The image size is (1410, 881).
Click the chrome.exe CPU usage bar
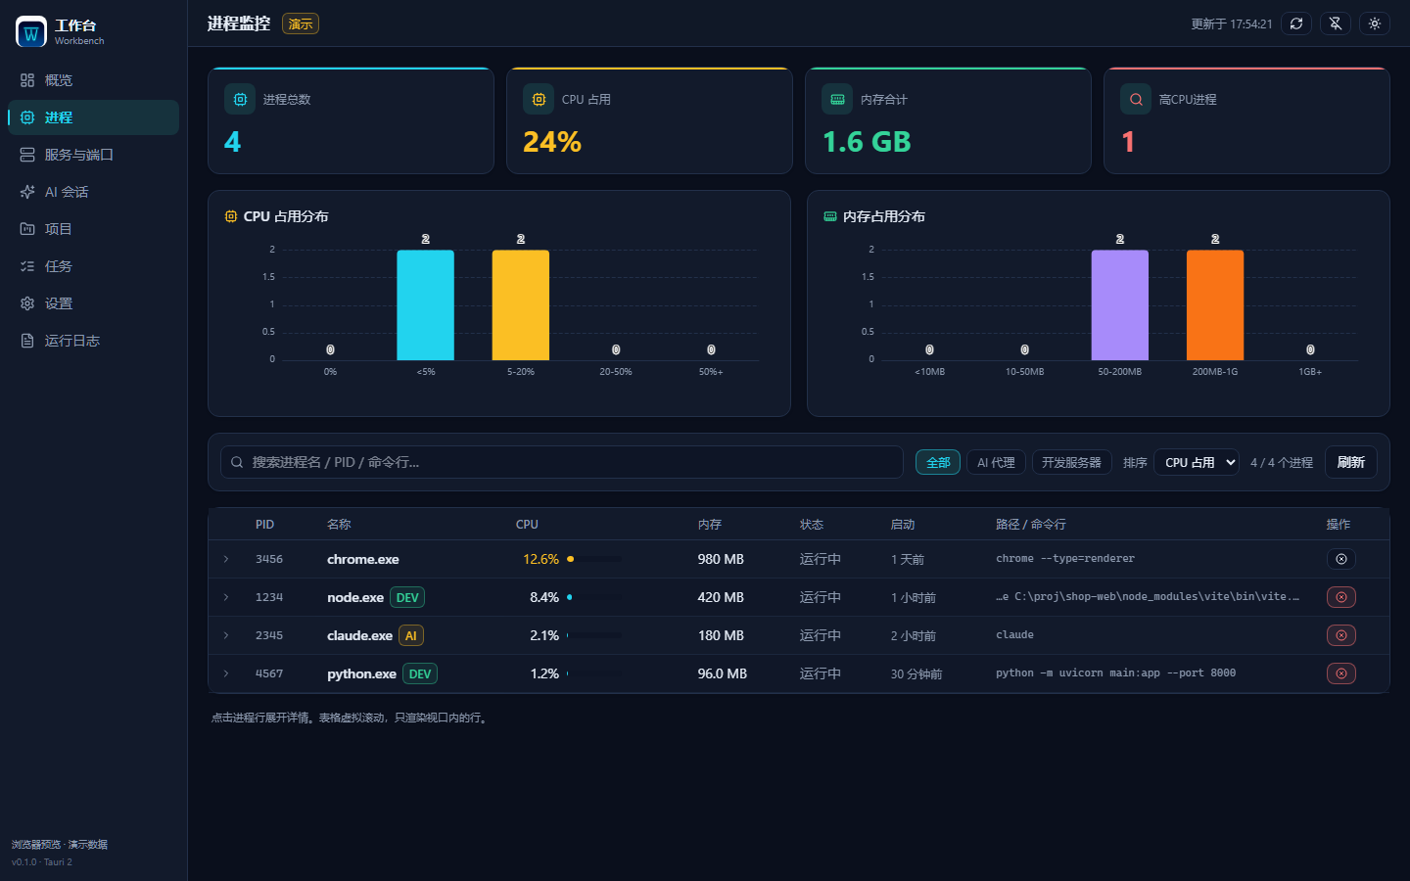point(594,559)
